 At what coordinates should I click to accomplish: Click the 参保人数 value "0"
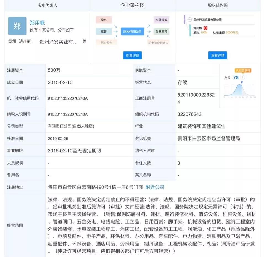click(179, 163)
